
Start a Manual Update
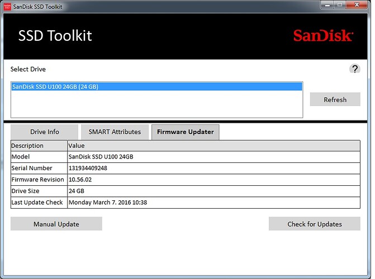pos(56,224)
